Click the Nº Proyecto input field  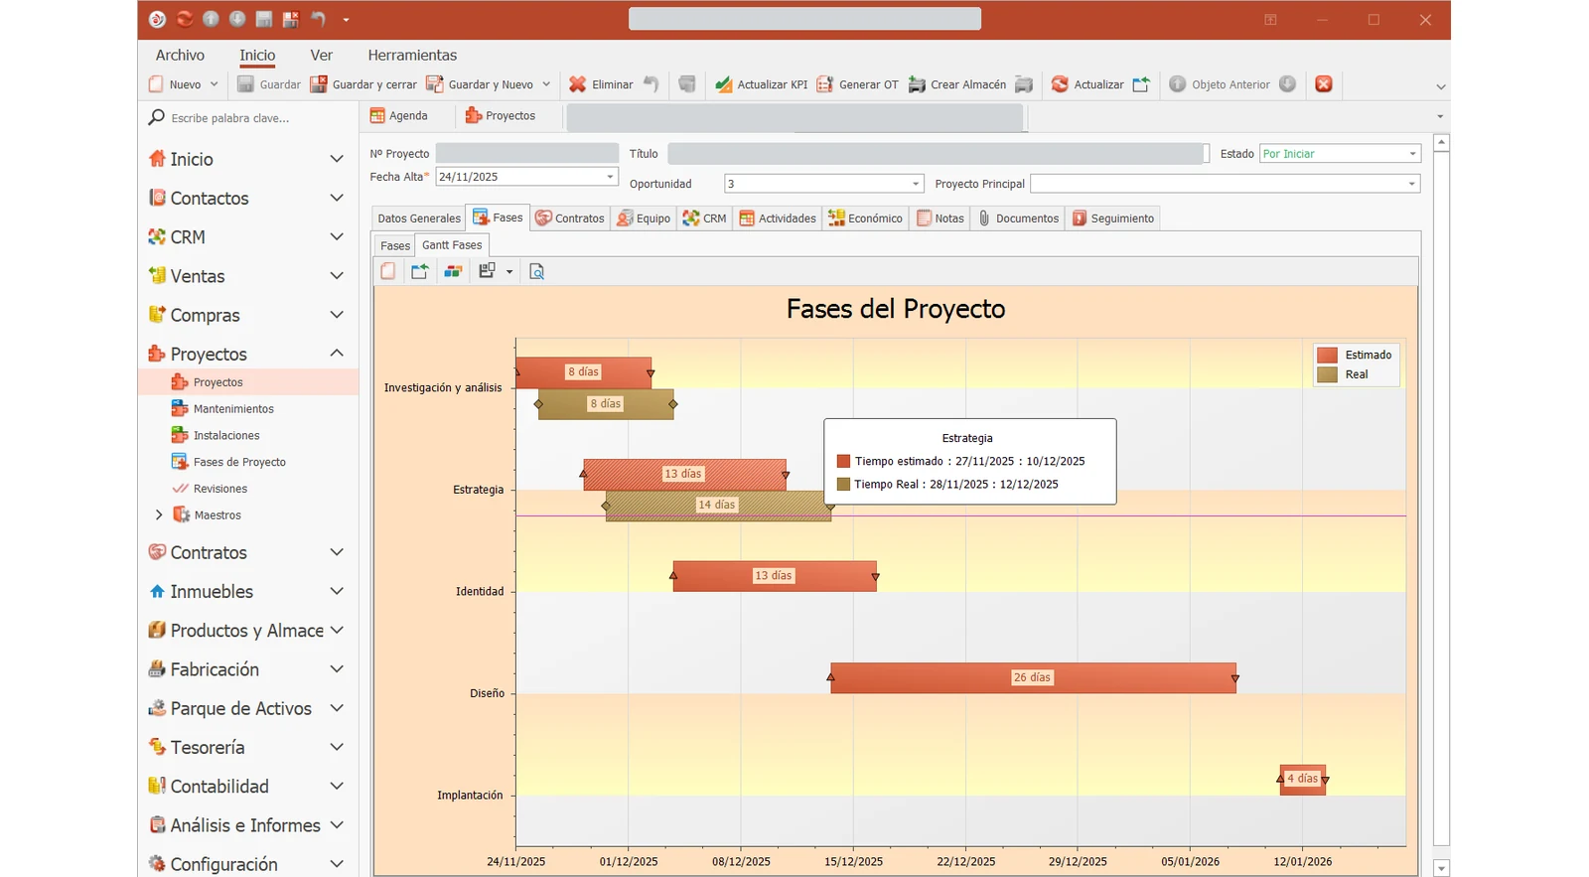point(527,154)
